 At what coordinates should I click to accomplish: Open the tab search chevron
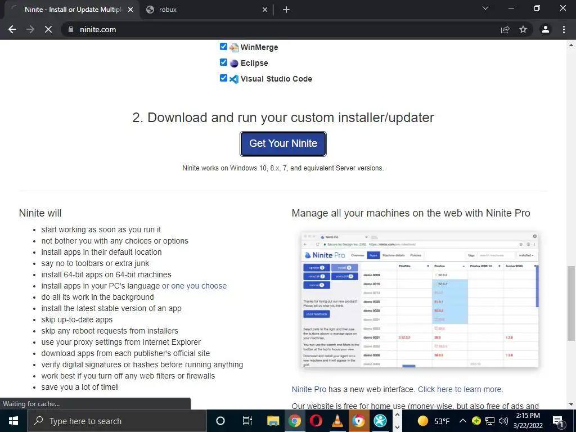[x=485, y=8]
